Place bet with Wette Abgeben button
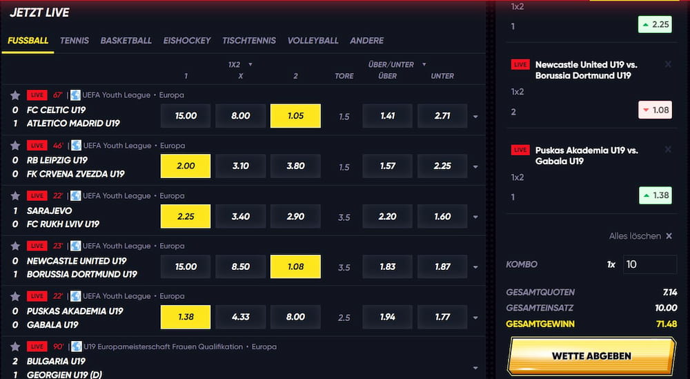 pyautogui.click(x=591, y=356)
